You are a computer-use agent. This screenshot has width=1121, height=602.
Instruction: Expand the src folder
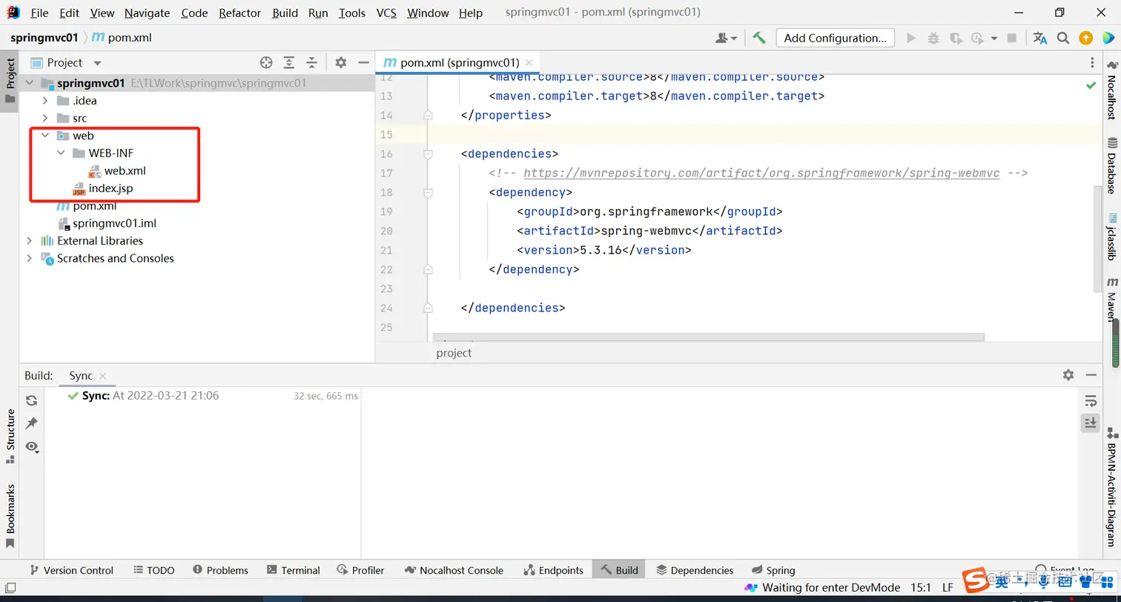(x=45, y=118)
